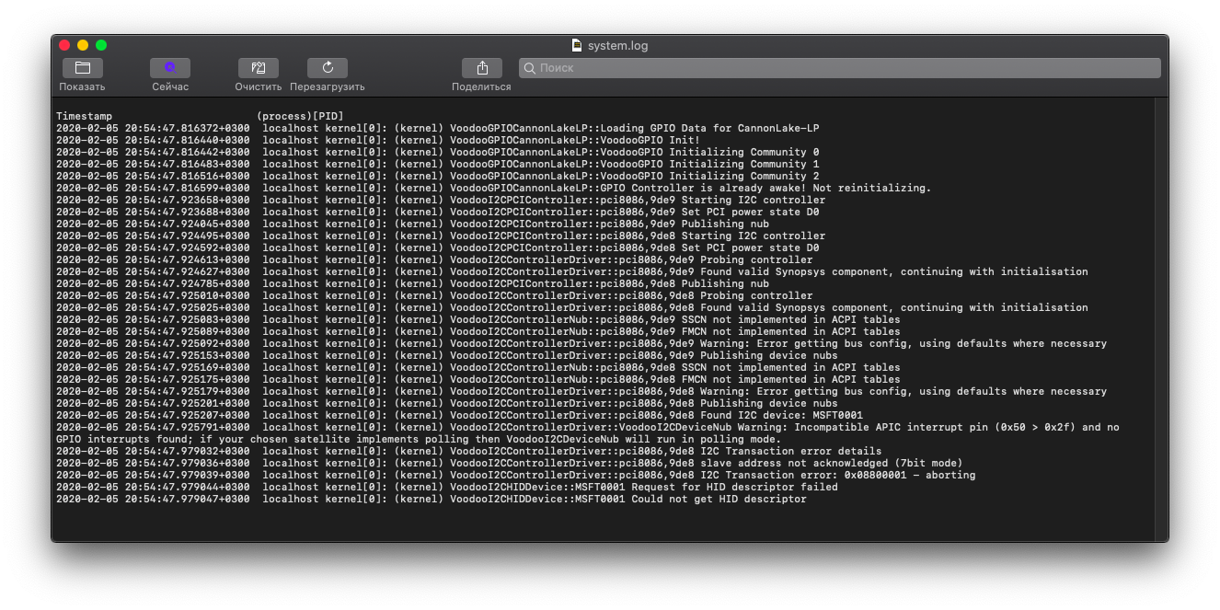The width and height of the screenshot is (1220, 610).
Task: Select line 'I2C Transaction error details'
Action: coord(468,451)
